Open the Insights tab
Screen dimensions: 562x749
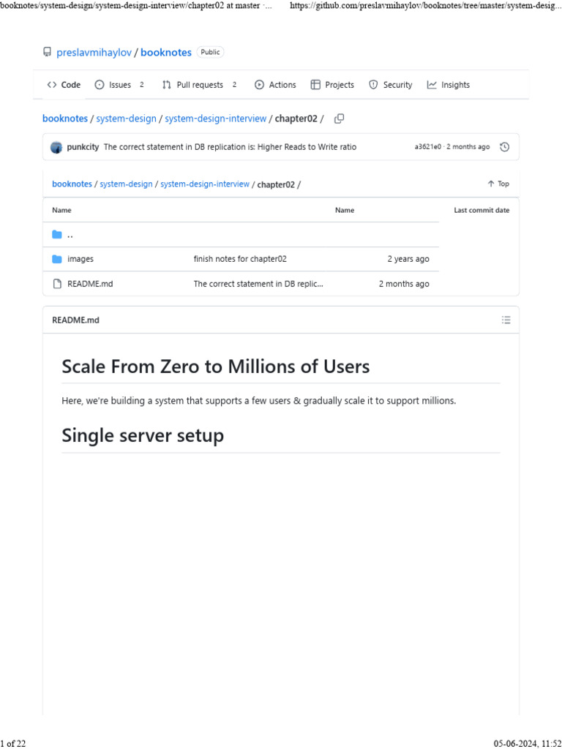(449, 85)
